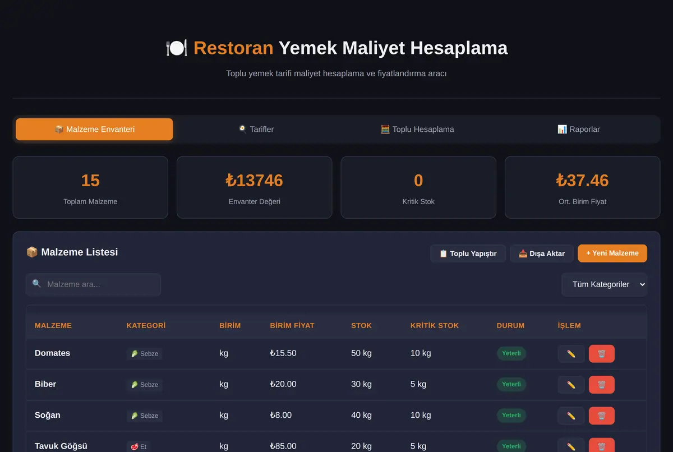Screen dimensions: 673x452
Task: Switch to the Tarifler tab
Action: (256, 129)
